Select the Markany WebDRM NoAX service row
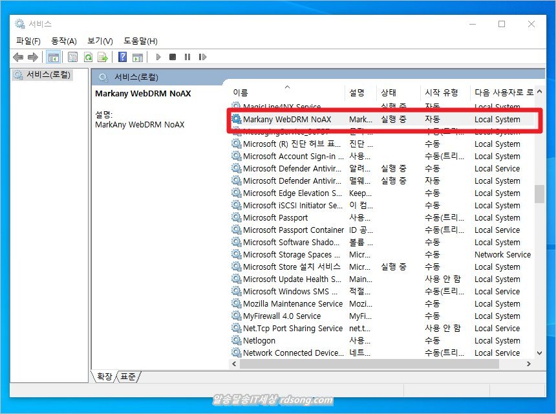This screenshot has width=556, height=414. click(x=286, y=120)
